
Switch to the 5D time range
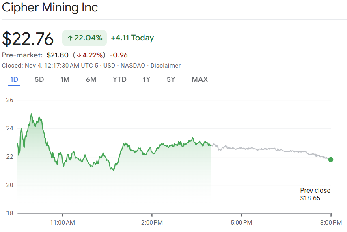(39, 79)
